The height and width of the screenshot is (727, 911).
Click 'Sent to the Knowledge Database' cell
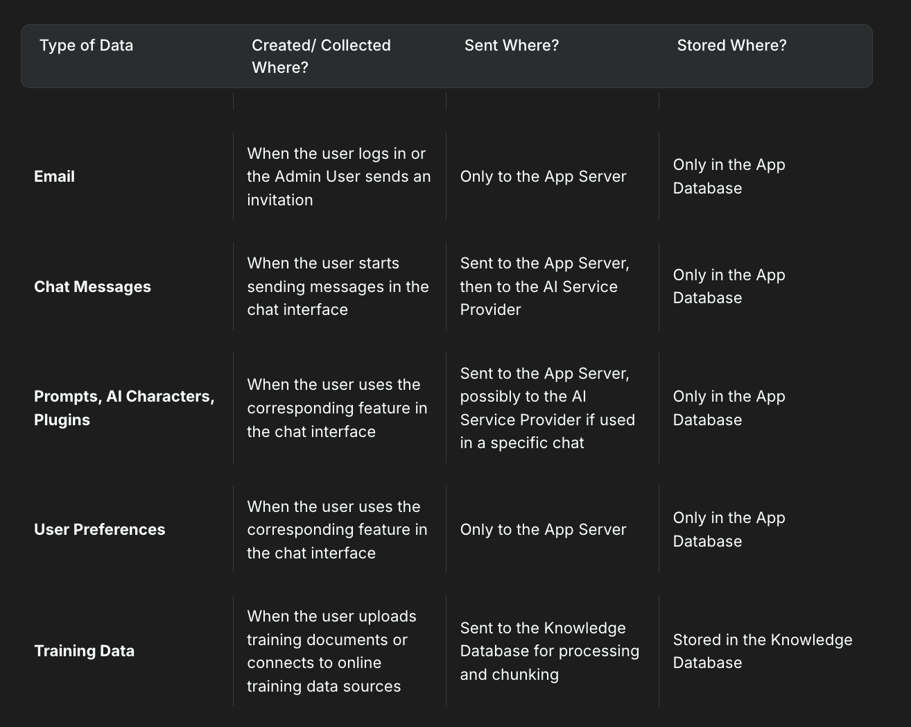550,651
